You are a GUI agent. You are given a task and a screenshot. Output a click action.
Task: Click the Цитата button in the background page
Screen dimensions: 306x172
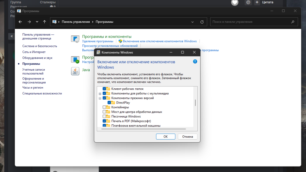267,2
